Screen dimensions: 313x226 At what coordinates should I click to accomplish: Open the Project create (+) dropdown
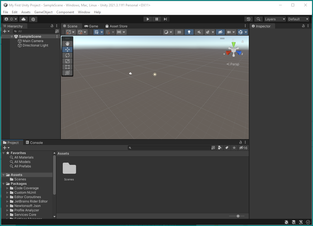click(x=6, y=148)
